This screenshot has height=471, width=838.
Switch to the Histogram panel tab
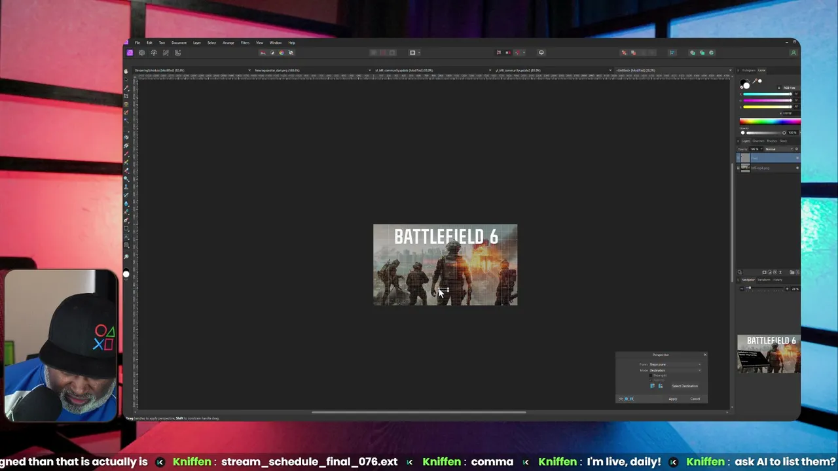(748, 70)
